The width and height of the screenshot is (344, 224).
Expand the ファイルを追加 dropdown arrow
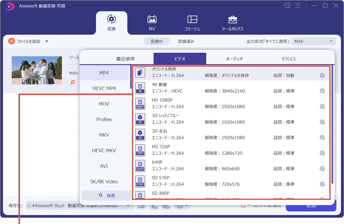pos(47,41)
